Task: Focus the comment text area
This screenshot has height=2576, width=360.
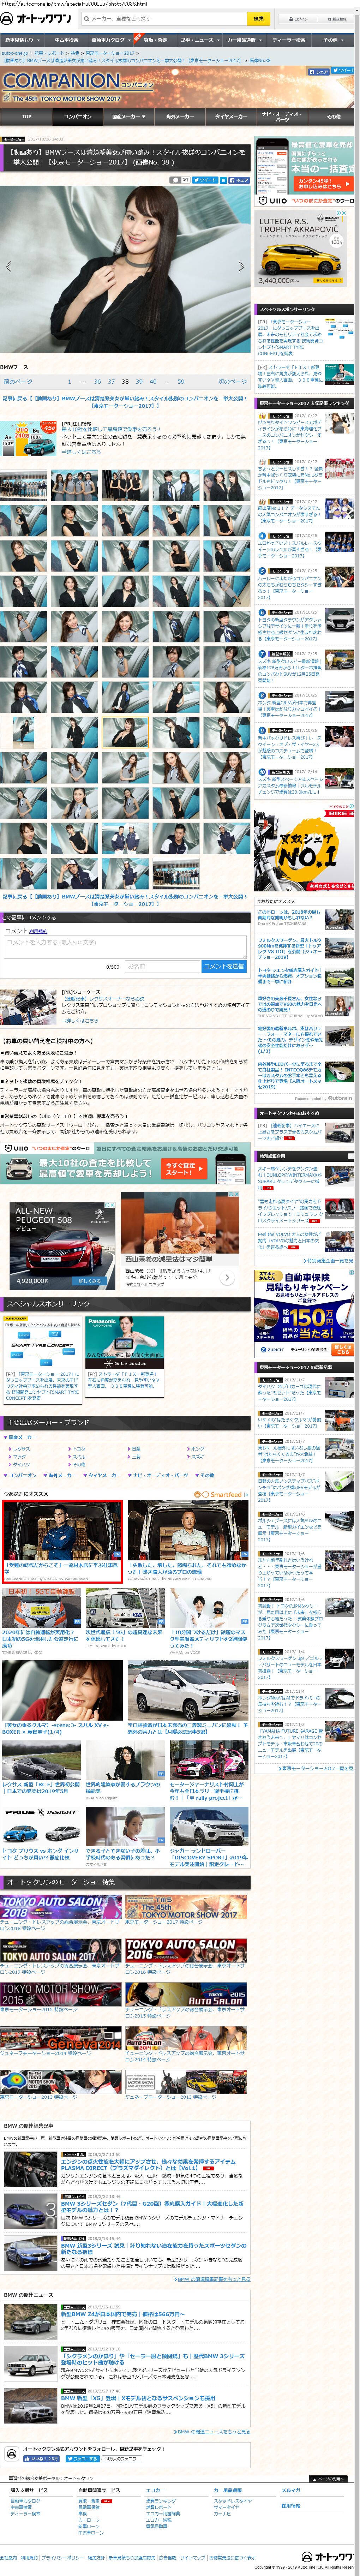Action: tap(125, 948)
